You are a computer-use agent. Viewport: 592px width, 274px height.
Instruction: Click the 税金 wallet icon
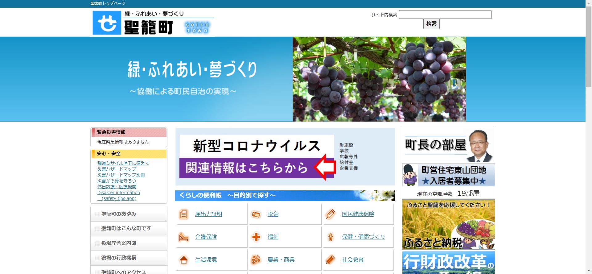pos(256,214)
